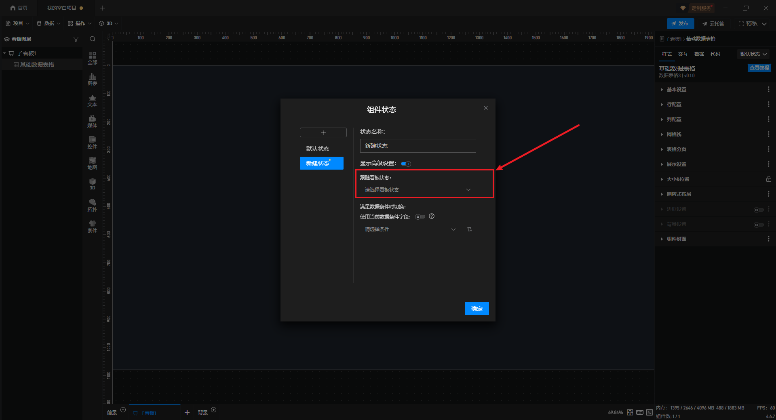Select the 3D component category in sidebar

pos(92,184)
